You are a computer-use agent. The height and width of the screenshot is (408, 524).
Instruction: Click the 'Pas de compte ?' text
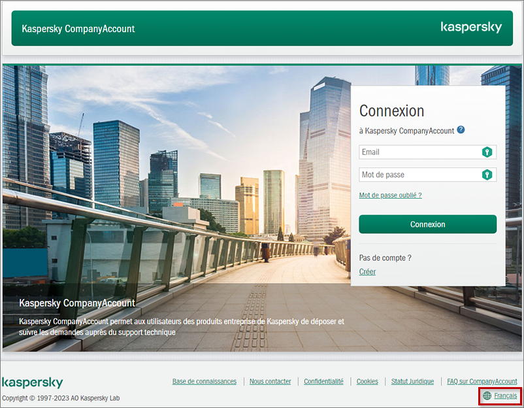click(x=385, y=258)
